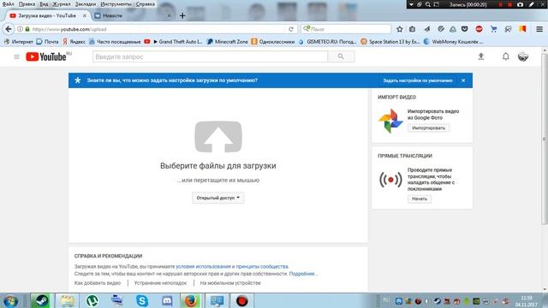Open the Grand Theft Auto bookmark
The height and width of the screenshot is (308, 548).
177,42
